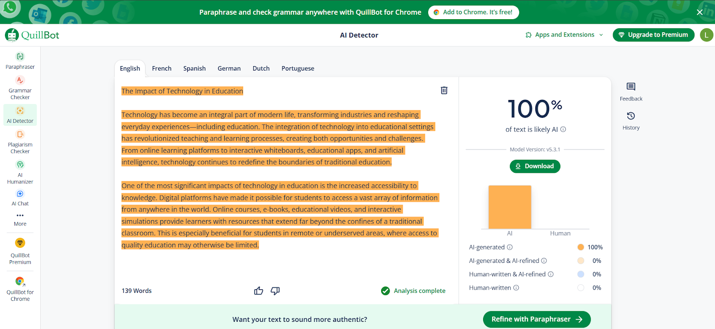Click the 'Model Version: v5.3.1' label
The height and width of the screenshot is (329, 715).
pos(535,150)
